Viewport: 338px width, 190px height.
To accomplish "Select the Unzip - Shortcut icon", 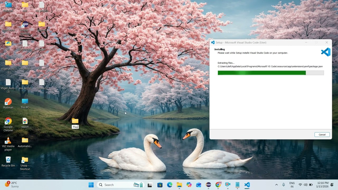I will (25, 163).
